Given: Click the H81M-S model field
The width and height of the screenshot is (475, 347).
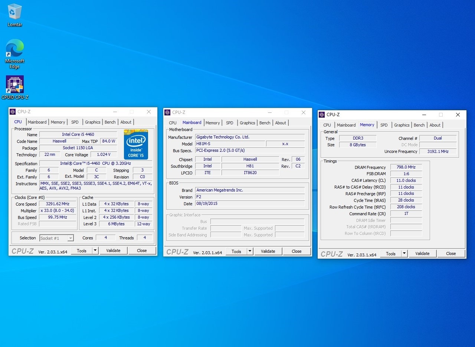Looking at the screenshot, I should 230,144.
